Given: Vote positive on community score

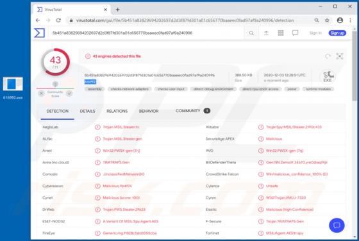Looking at the screenshot, I should [69, 94].
